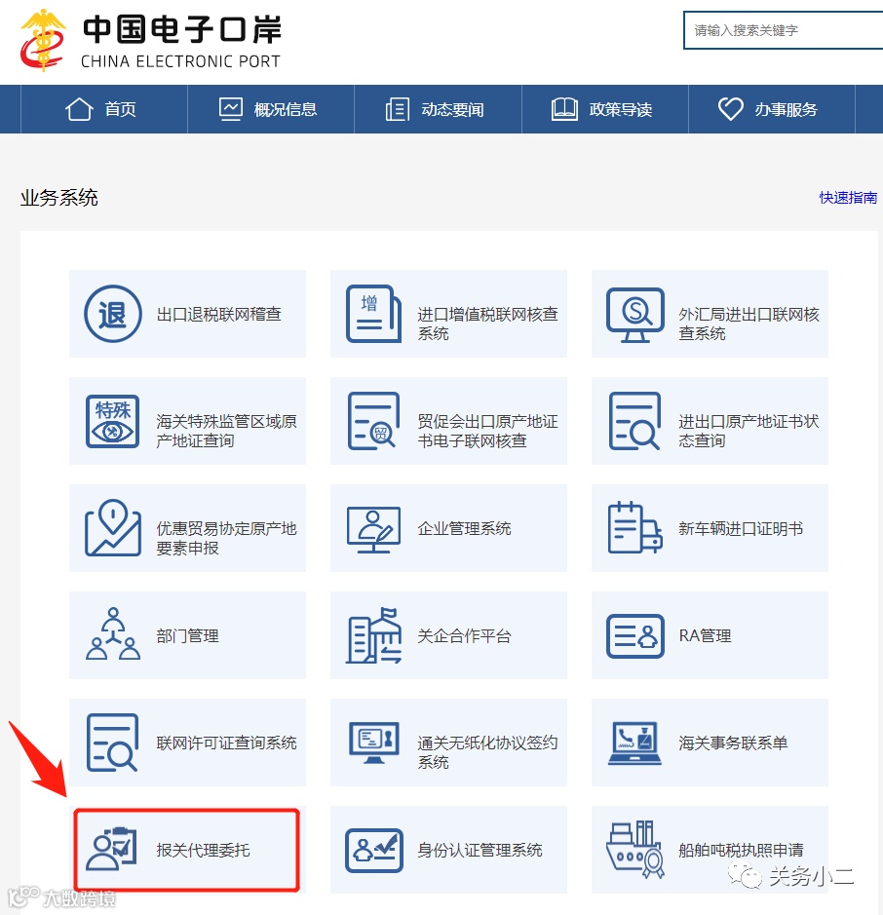Image resolution: width=883 pixels, height=915 pixels.
Task: Click the China Electronic Port logo
Action: pyautogui.click(x=150, y=40)
